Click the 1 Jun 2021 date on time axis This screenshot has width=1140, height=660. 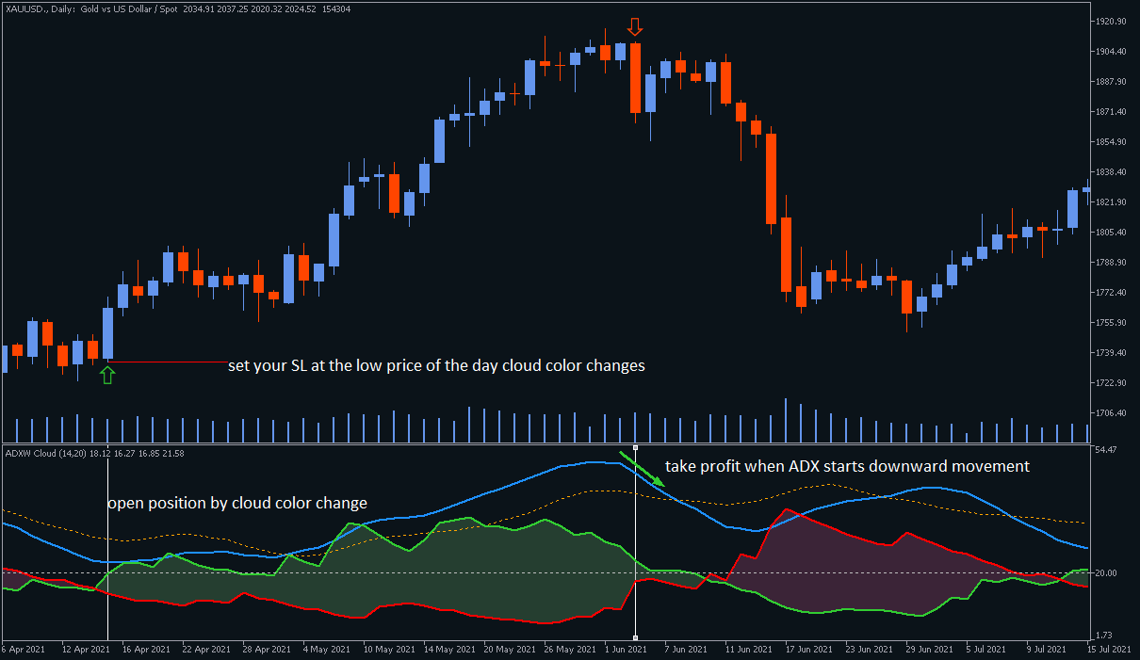tap(626, 650)
